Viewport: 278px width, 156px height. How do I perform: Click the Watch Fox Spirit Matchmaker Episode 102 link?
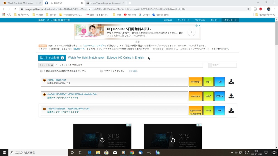pos(106,58)
